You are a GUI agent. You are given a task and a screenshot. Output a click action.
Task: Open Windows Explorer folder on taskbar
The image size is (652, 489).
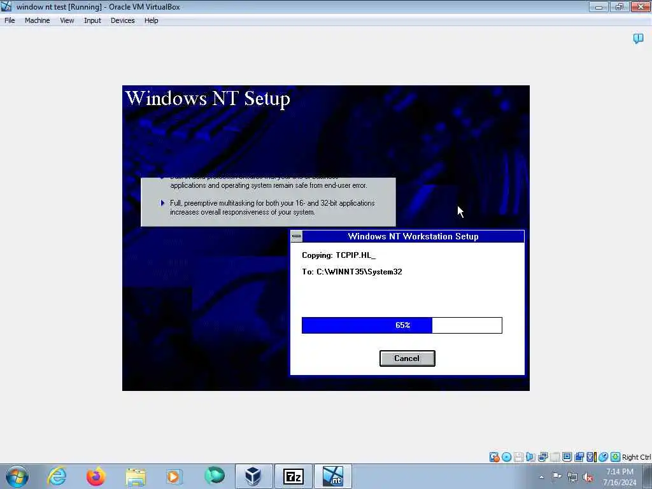[136, 477]
